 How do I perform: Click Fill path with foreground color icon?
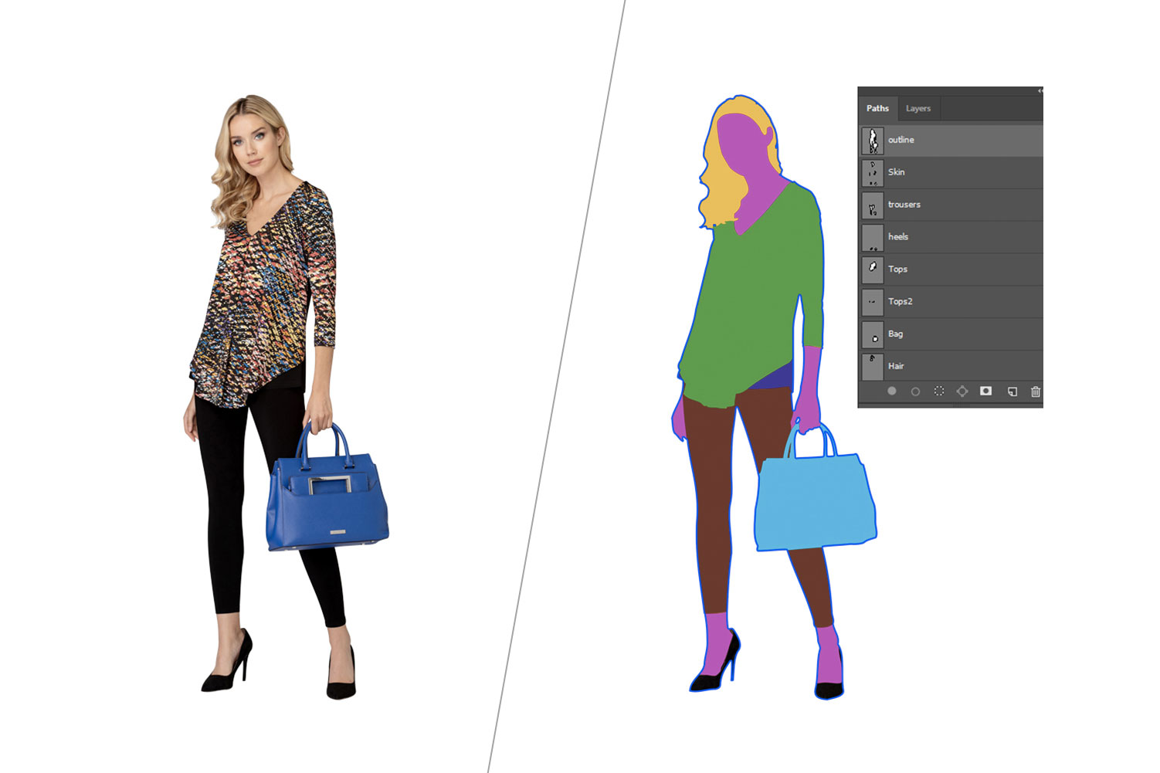tap(892, 392)
